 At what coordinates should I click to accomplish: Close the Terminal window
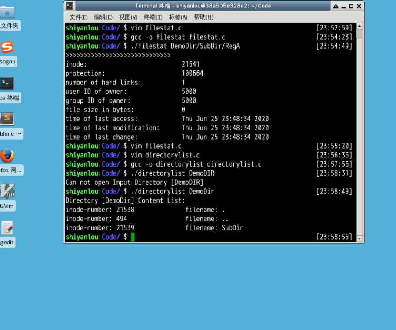pos(359,6)
